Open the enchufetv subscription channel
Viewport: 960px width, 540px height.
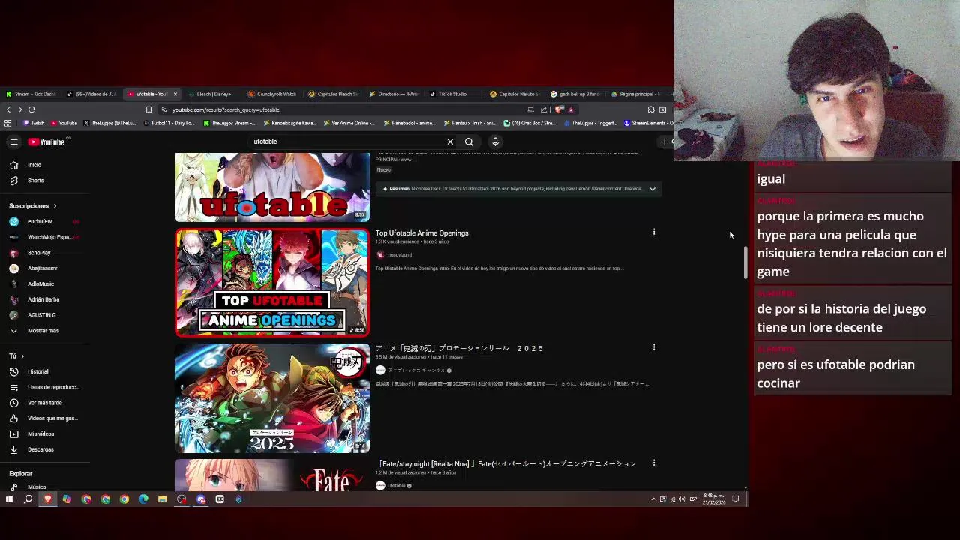click(x=40, y=221)
